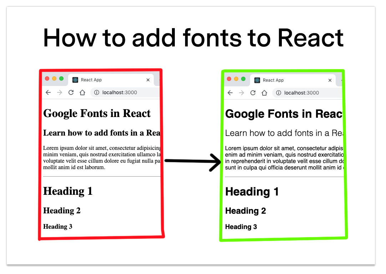Click back arrow in left browser window

click(48, 92)
